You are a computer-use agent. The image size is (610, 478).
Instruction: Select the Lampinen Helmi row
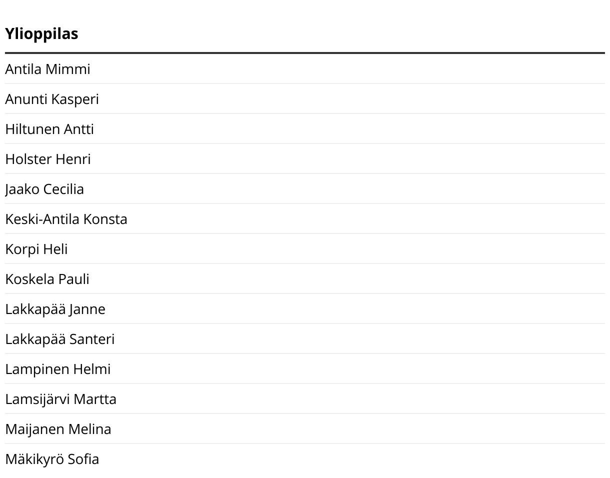(57, 369)
